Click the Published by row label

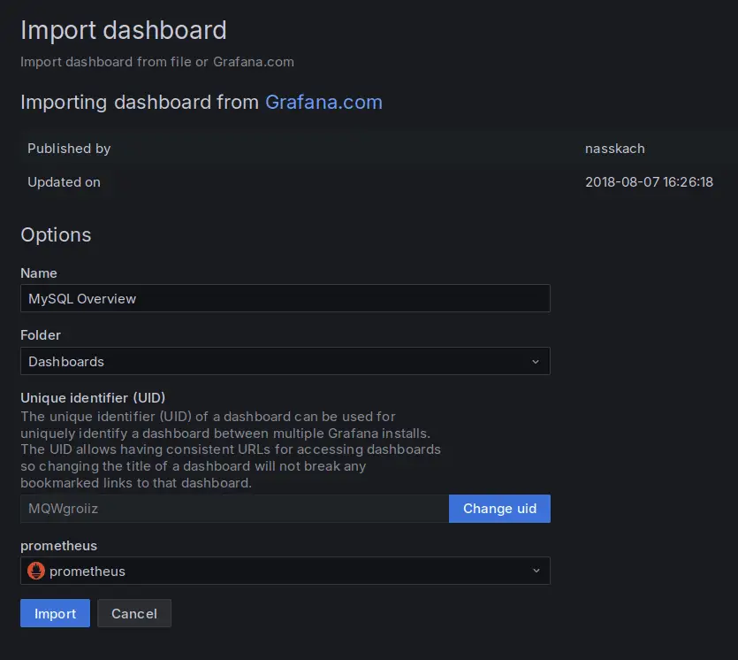tap(69, 149)
